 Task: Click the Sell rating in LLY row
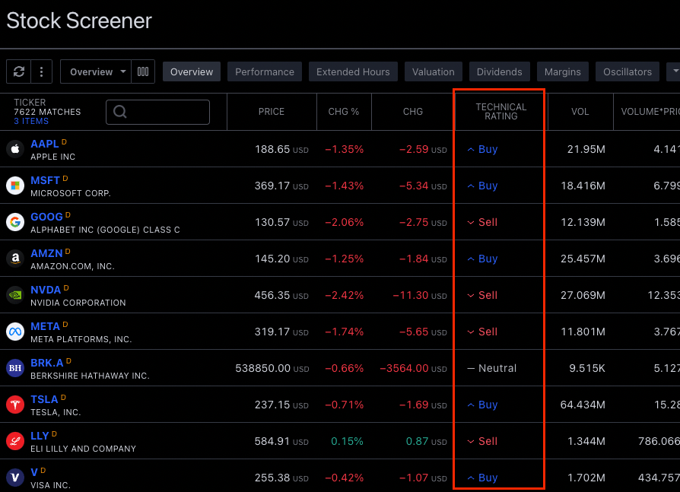pyautogui.click(x=482, y=441)
